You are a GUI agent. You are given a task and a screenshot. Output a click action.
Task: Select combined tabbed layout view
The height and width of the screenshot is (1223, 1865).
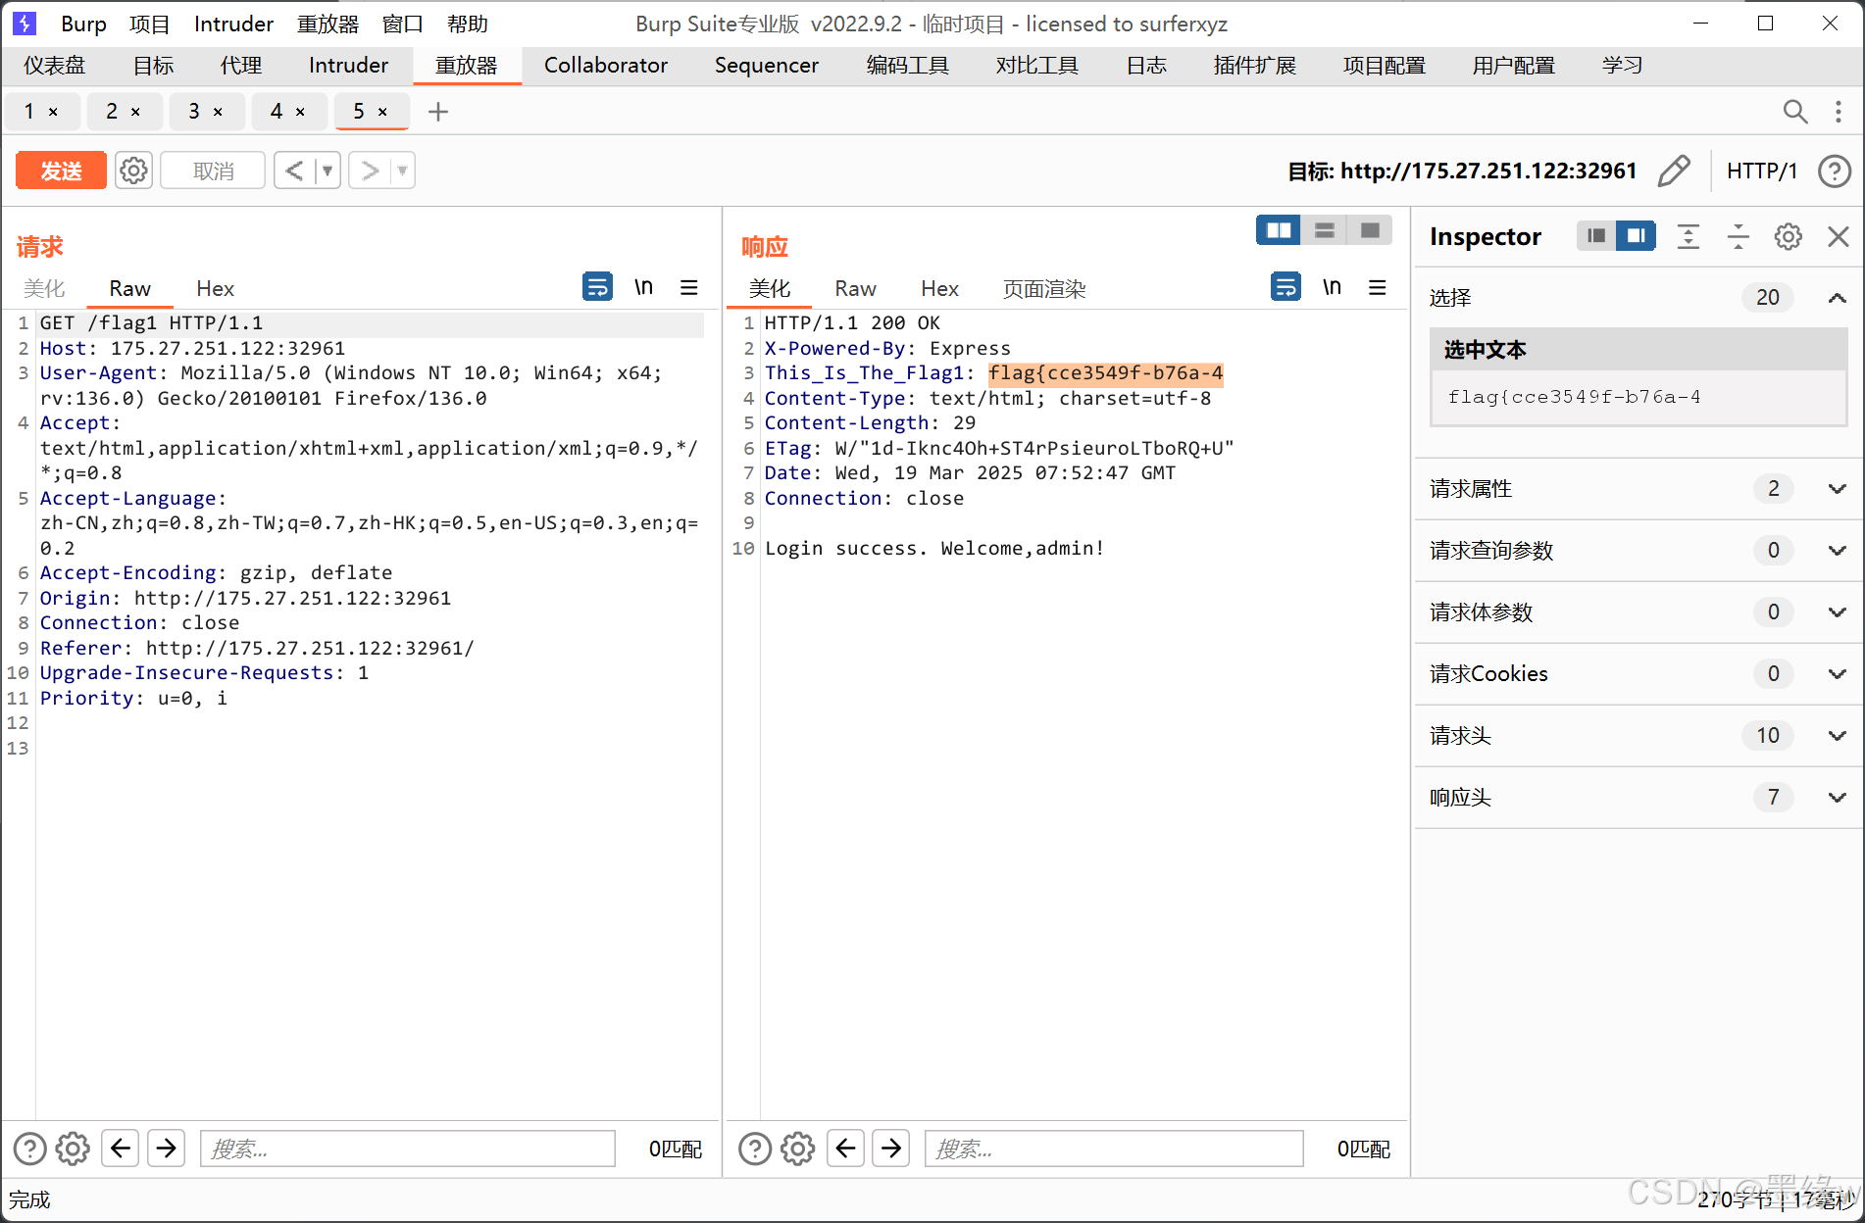pyautogui.click(x=1370, y=230)
